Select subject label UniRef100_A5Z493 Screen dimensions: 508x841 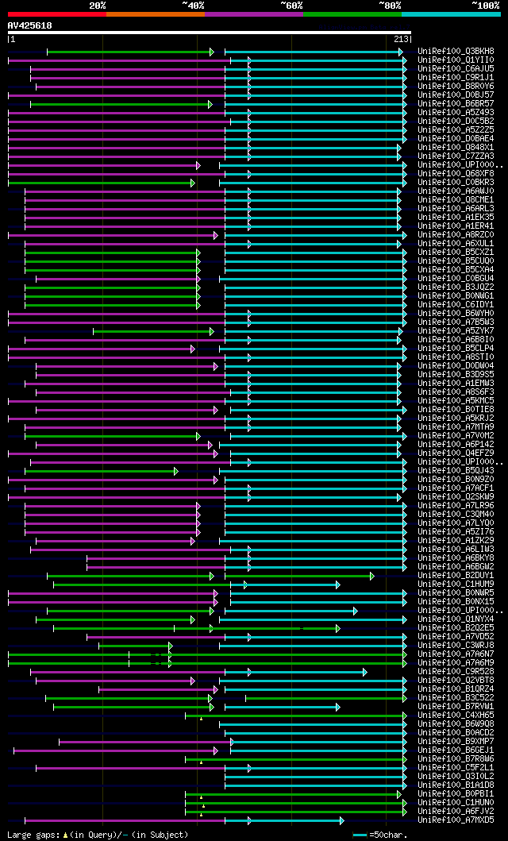pos(456,113)
